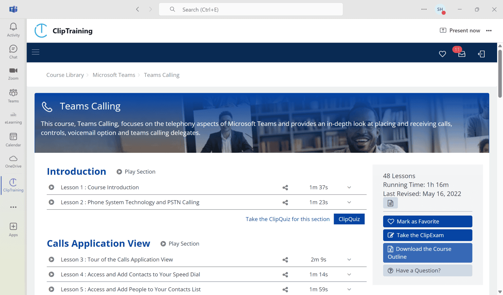Viewport: 503px width, 295px height.
Task: Open the inbox with 11 notifications
Action: (x=462, y=54)
